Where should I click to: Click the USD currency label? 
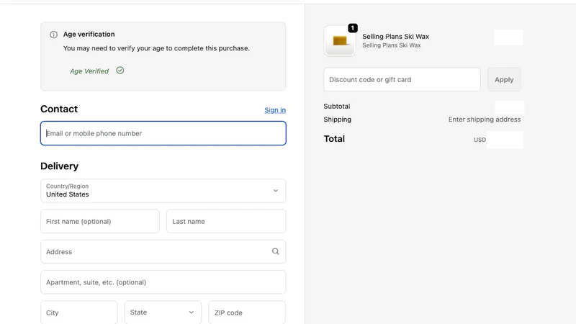(x=480, y=140)
